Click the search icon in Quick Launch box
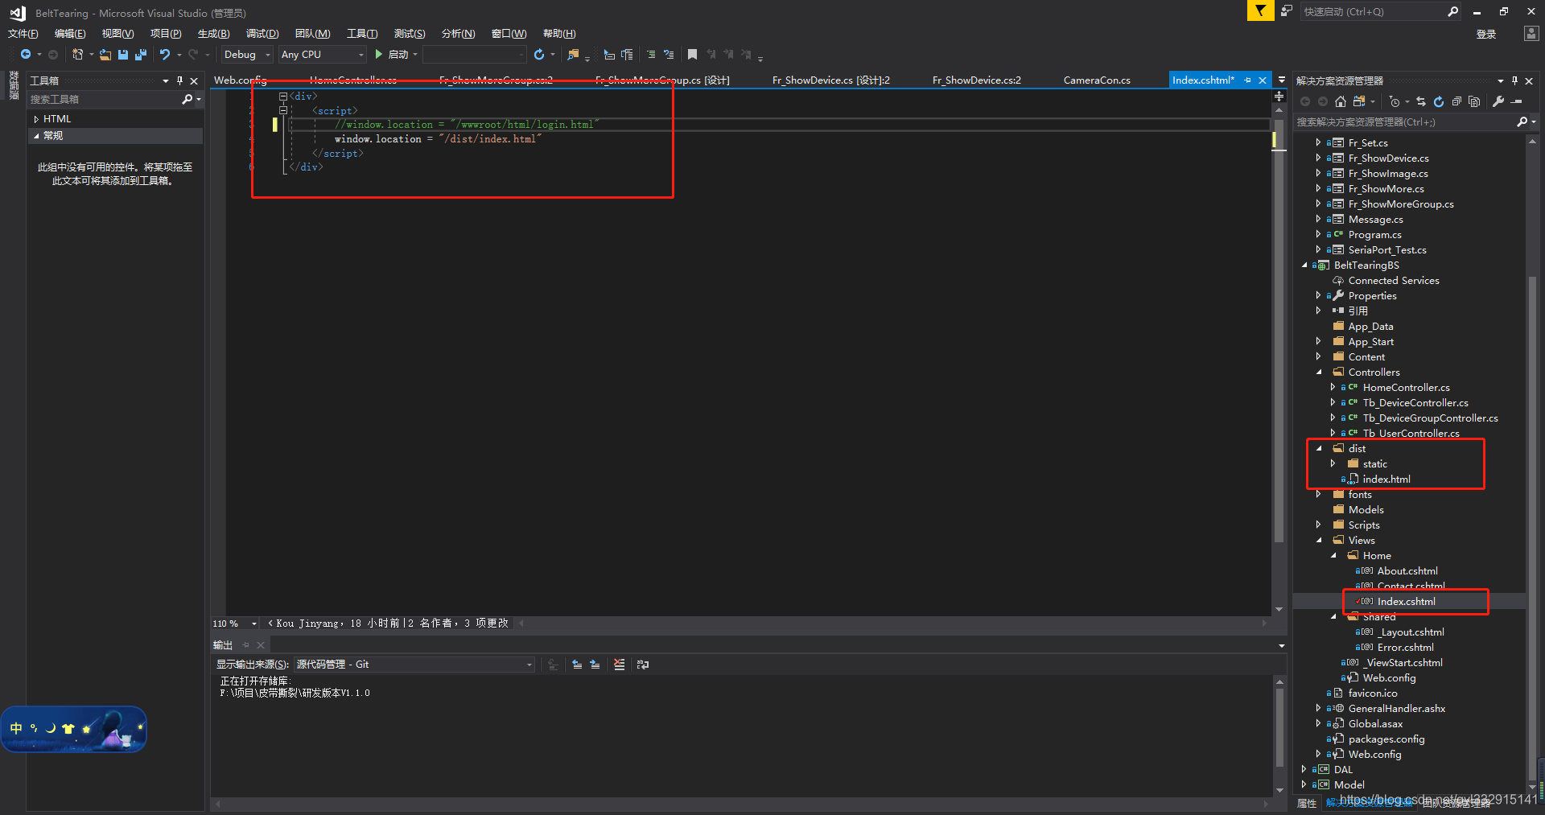1545x815 pixels. tap(1452, 11)
